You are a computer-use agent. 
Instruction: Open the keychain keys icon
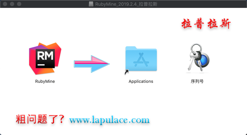coord(198,58)
